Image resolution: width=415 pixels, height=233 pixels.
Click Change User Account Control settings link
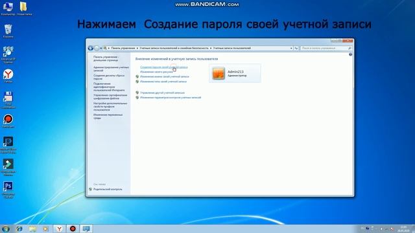point(171,98)
